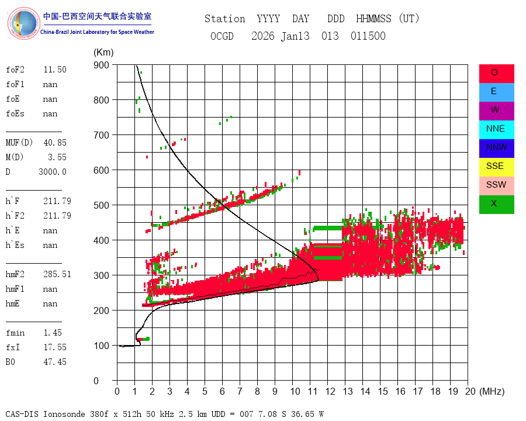
Task: Click the foF1 parameter label
Action: pyautogui.click(x=15, y=84)
